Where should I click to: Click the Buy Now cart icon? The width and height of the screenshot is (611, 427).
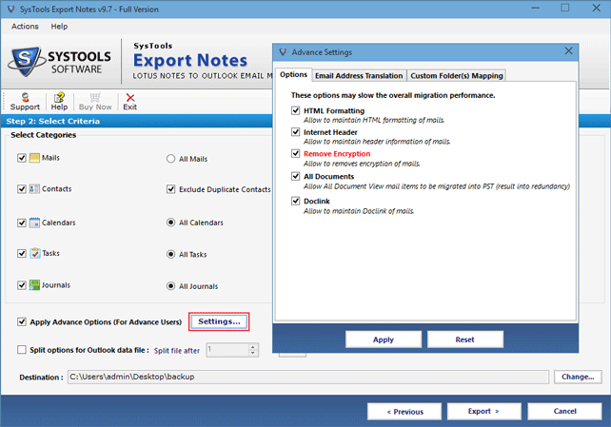click(95, 97)
